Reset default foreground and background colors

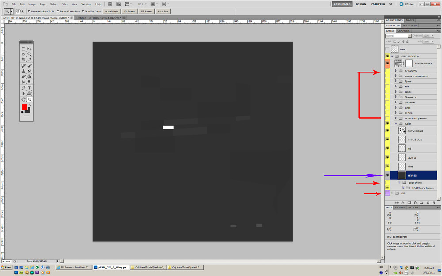[x=23, y=112]
